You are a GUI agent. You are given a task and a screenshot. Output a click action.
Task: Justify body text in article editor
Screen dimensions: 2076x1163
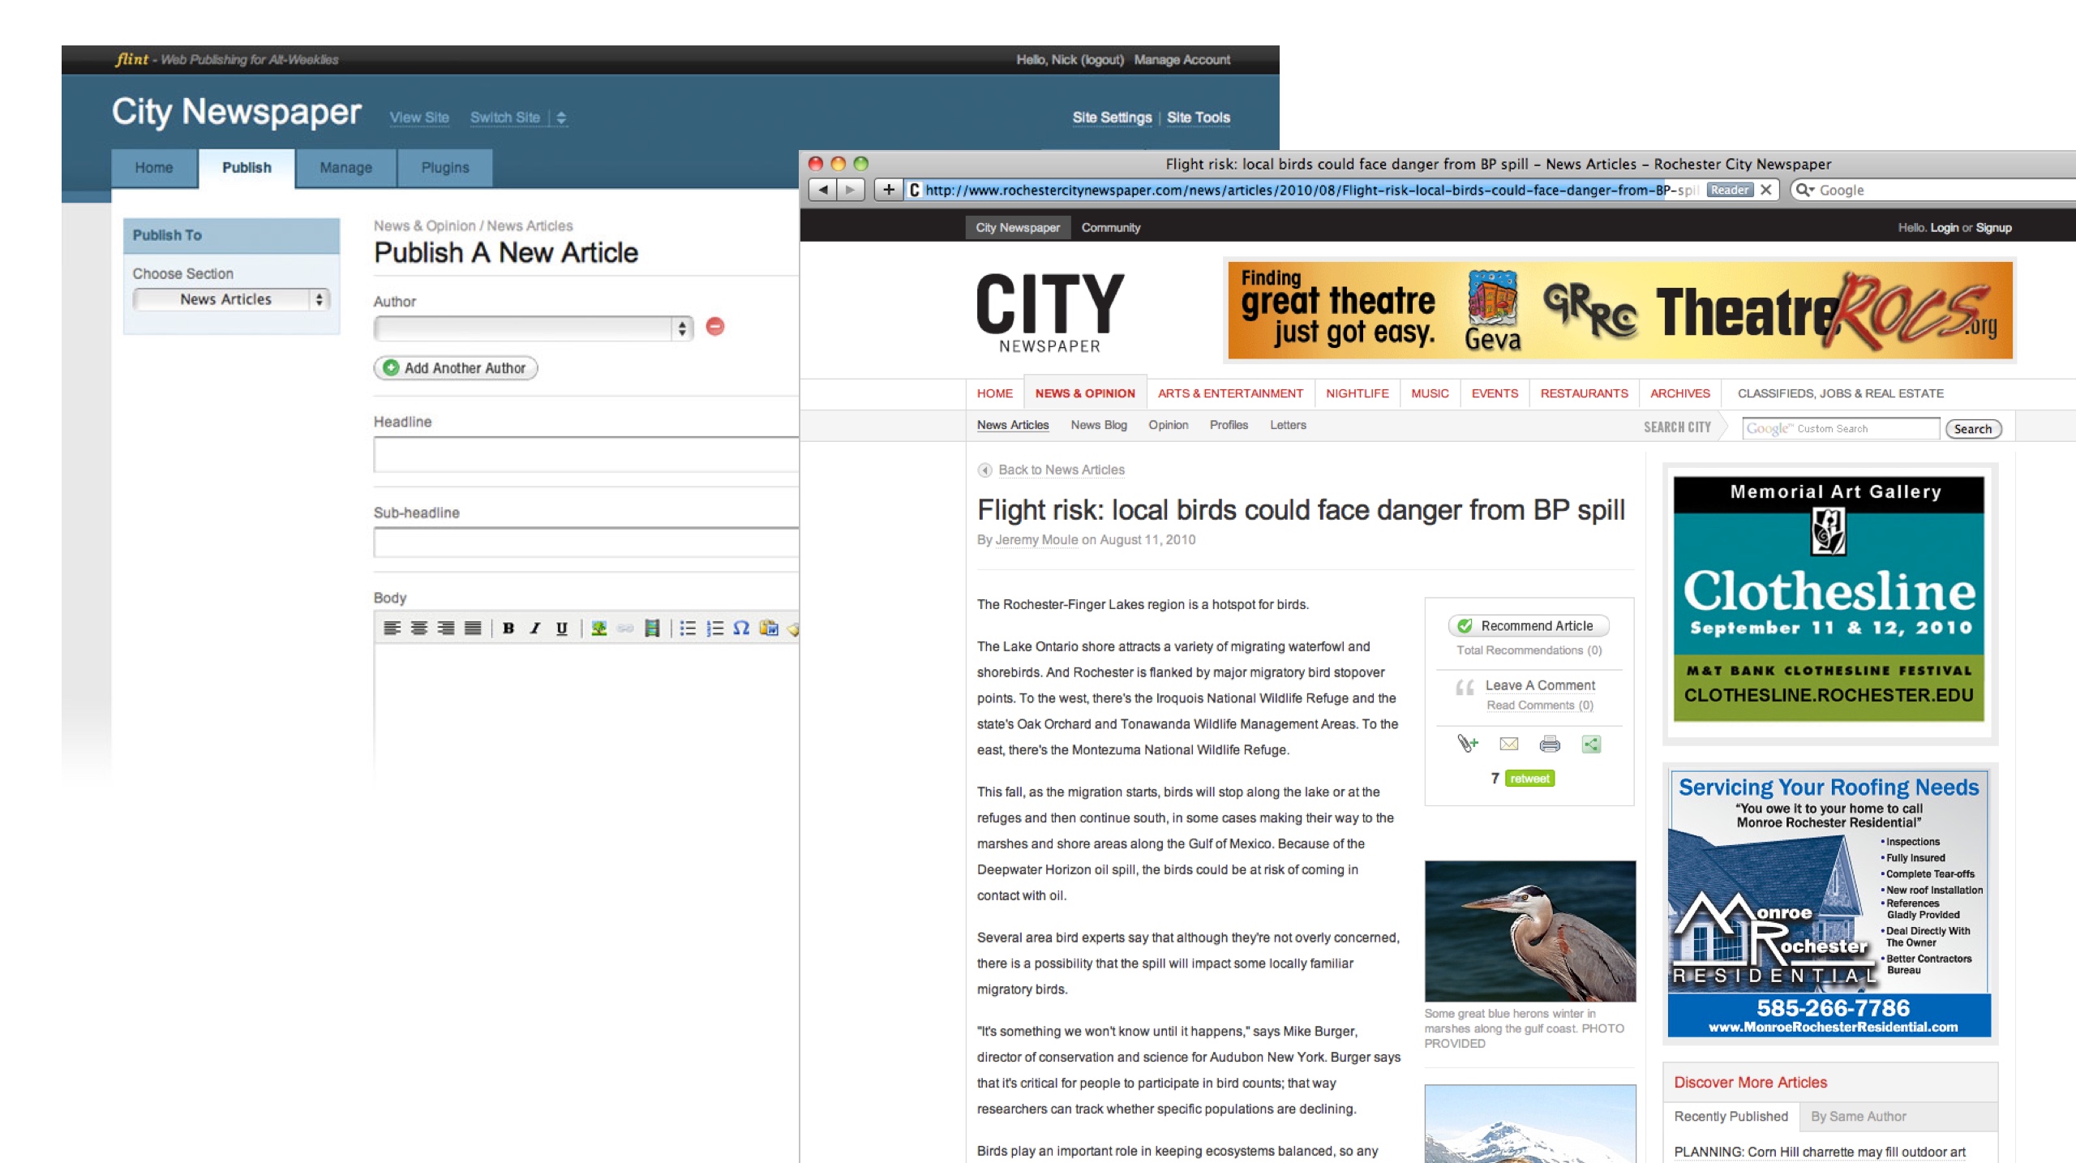tap(473, 628)
